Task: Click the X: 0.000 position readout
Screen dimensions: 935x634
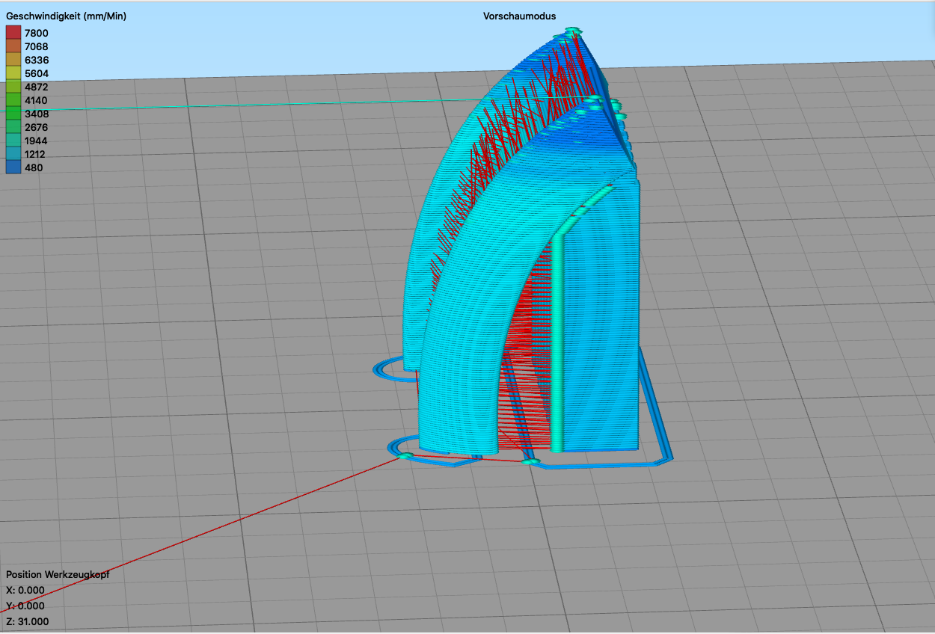Action: (x=25, y=590)
